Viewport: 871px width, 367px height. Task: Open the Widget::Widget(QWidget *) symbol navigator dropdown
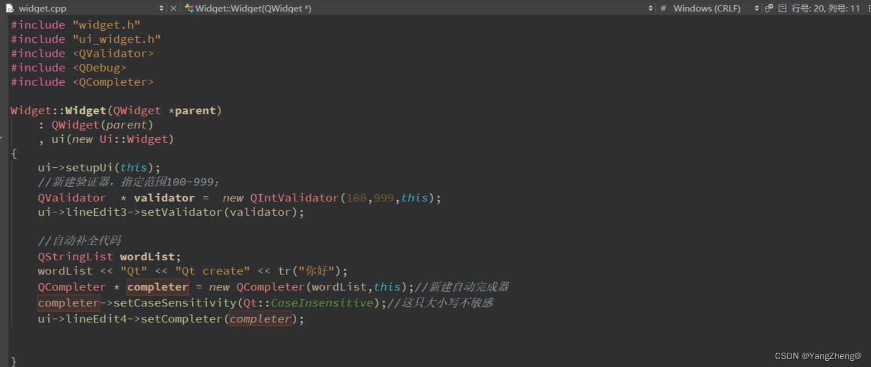click(650, 8)
